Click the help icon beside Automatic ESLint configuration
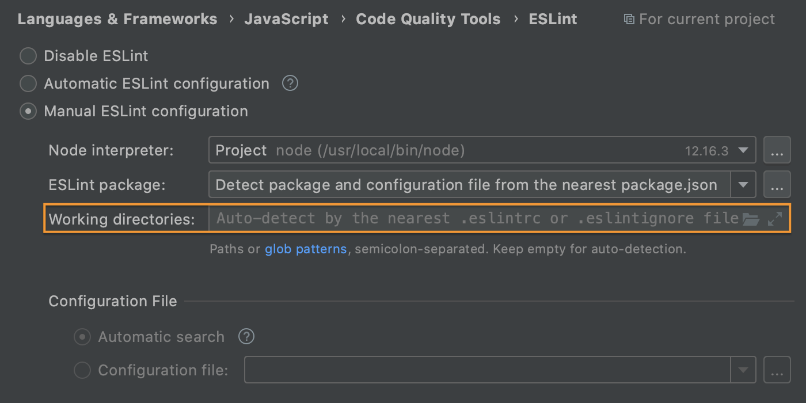The width and height of the screenshot is (806, 403). click(x=290, y=83)
